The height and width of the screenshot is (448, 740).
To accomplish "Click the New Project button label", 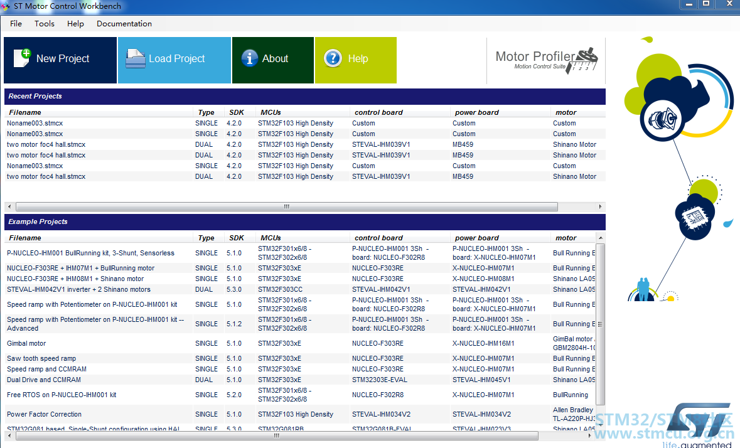I will (x=63, y=58).
